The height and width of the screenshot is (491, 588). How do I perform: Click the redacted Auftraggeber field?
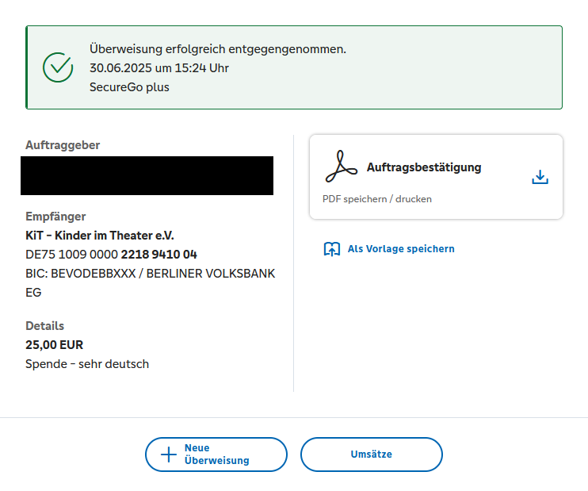(147, 175)
